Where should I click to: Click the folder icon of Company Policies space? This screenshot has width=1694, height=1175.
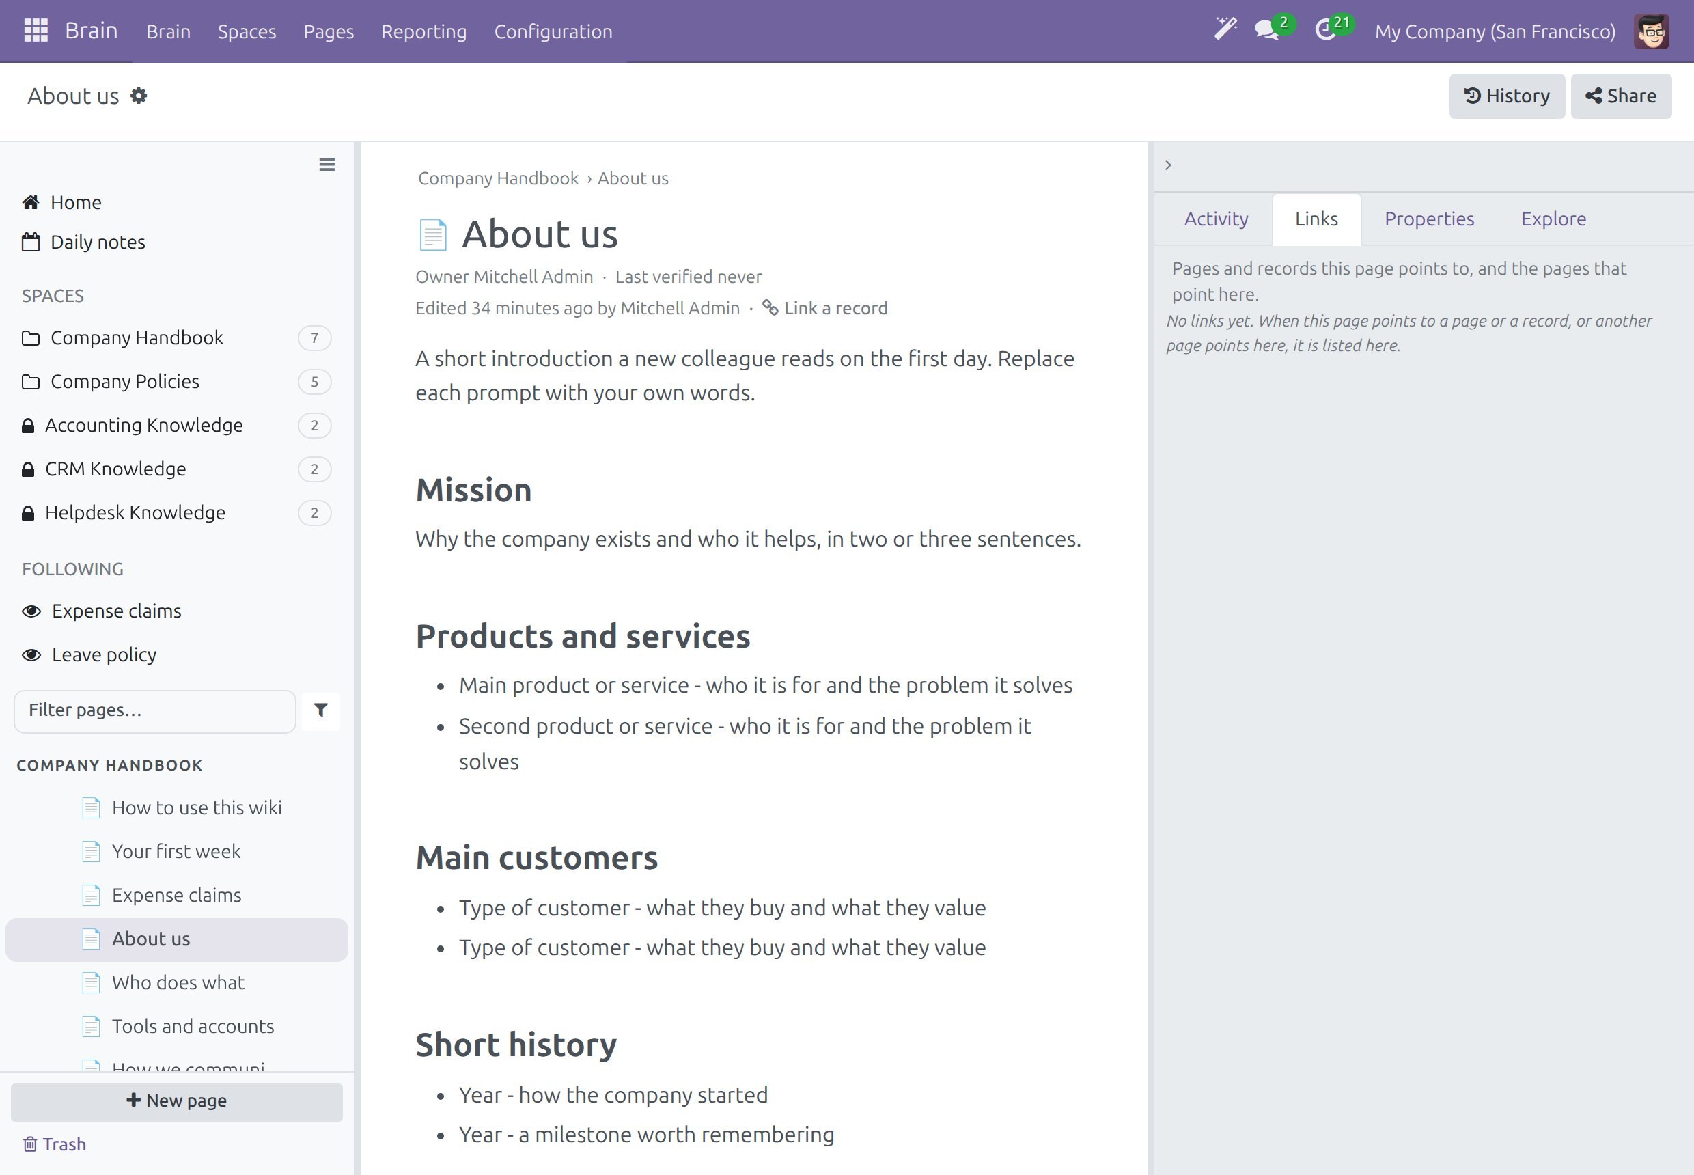click(31, 381)
